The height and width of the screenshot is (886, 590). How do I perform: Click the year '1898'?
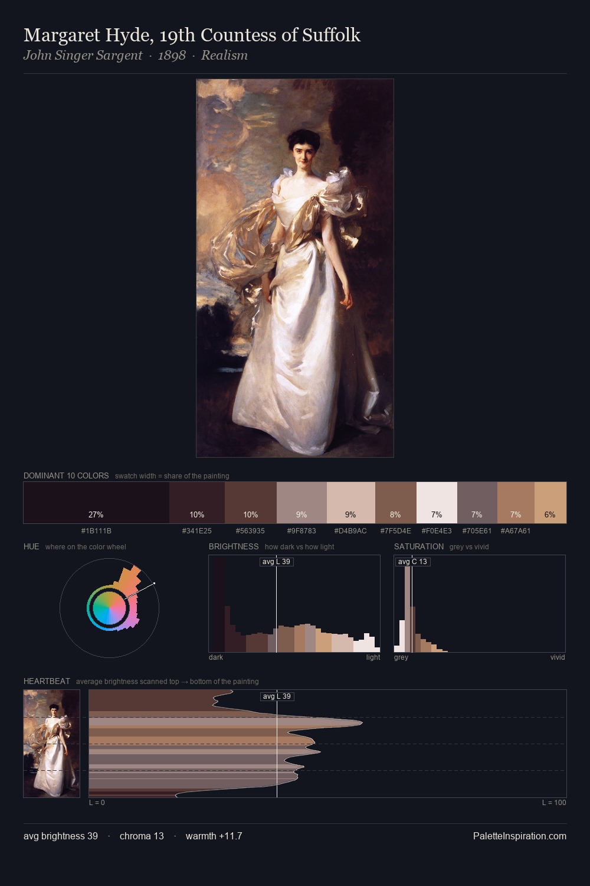coord(172,56)
